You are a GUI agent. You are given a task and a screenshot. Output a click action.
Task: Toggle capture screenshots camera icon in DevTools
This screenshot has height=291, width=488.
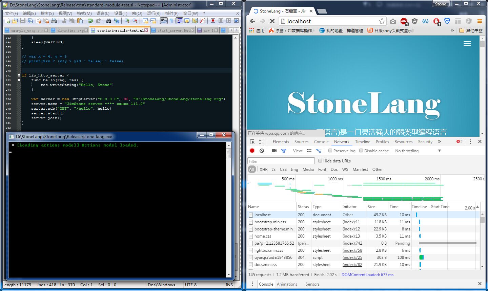tap(274, 151)
